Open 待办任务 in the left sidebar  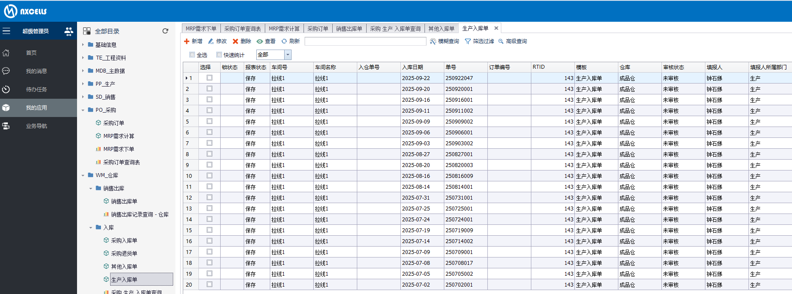point(36,90)
